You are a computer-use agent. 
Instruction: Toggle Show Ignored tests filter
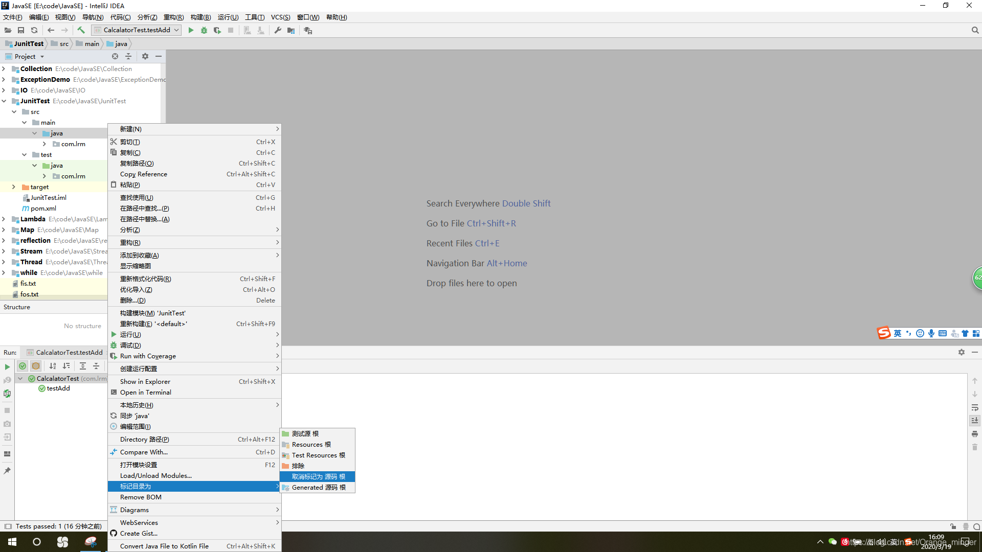point(36,366)
